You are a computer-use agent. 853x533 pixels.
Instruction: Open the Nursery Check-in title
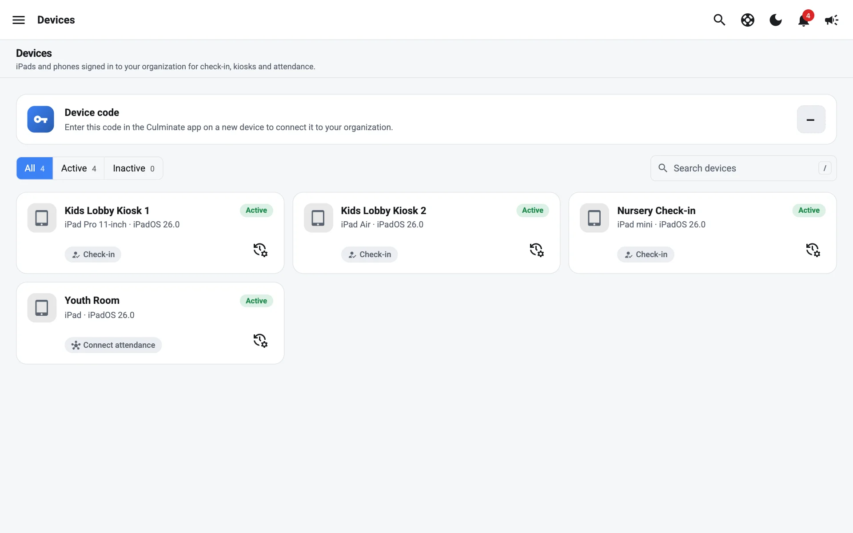click(x=656, y=211)
